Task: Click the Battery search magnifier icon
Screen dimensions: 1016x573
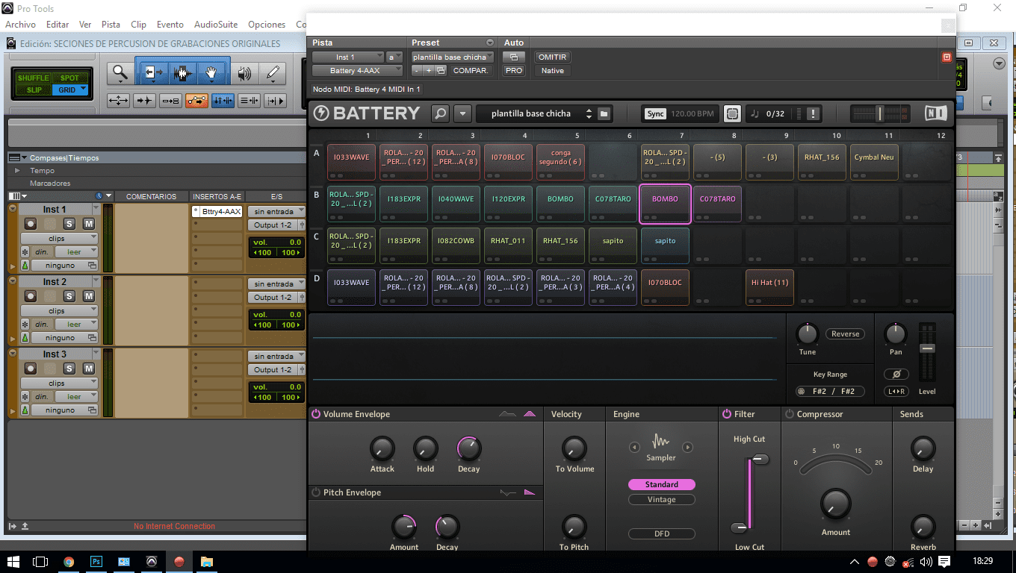Action: coord(441,113)
